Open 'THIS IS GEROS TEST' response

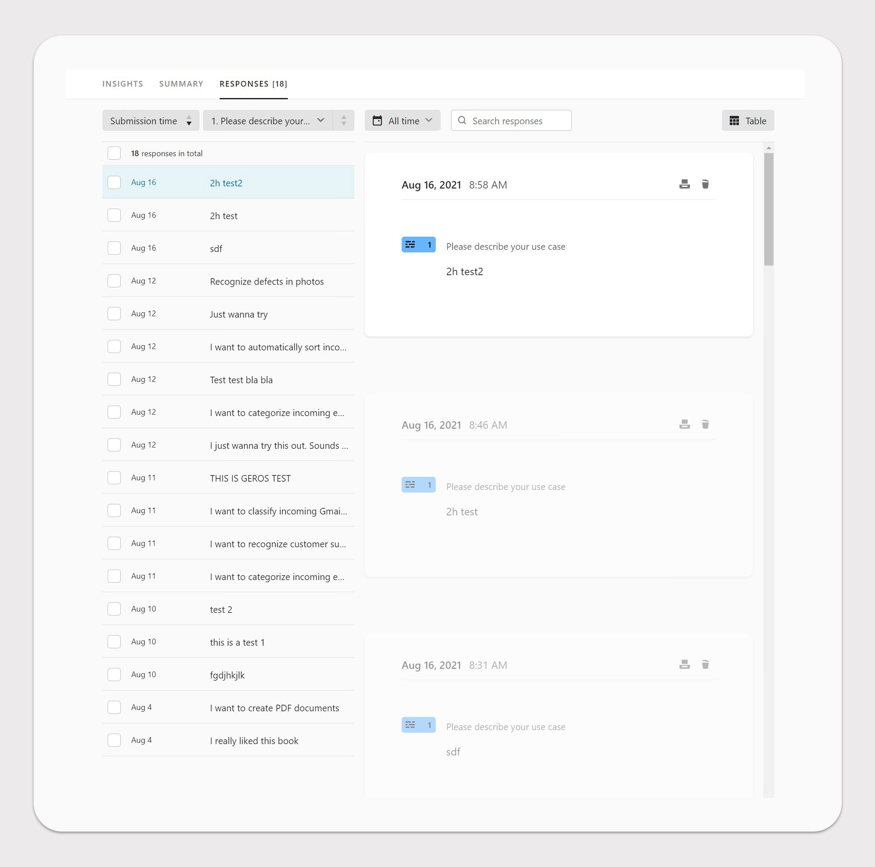tap(228, 478)
